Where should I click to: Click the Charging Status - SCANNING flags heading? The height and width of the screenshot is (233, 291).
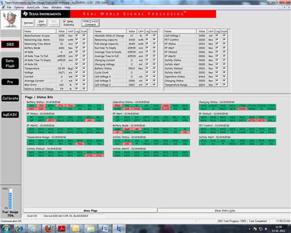click(x=216, y=102)
